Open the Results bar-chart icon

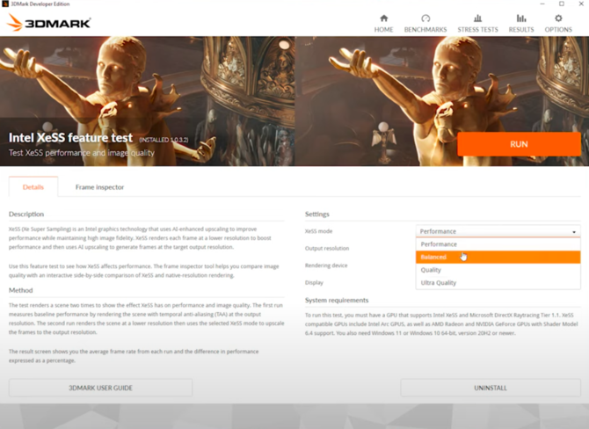[x=521, y=18]
